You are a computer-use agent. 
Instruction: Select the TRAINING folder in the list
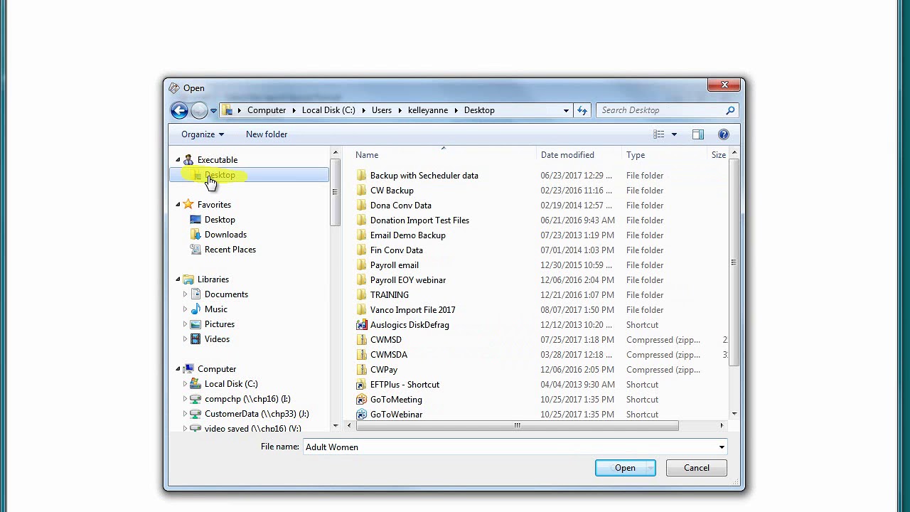click(x=390, y=294)
